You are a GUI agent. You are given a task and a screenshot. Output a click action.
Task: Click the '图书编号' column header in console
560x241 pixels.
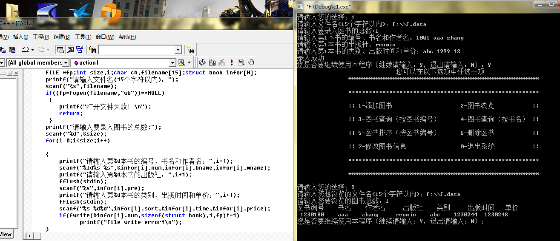pos(310,208)
